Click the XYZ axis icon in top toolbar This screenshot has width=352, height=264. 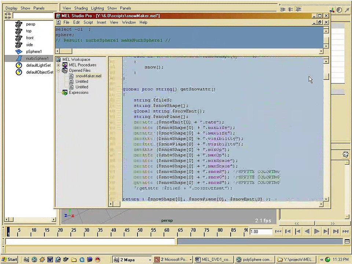click(x=332, y=10)
